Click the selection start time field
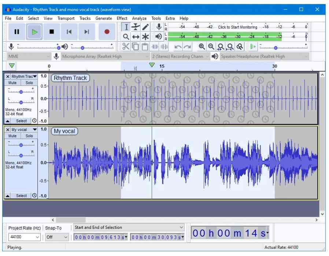The image size is (329, 256). pyautogui.click(x=100, y=237)
